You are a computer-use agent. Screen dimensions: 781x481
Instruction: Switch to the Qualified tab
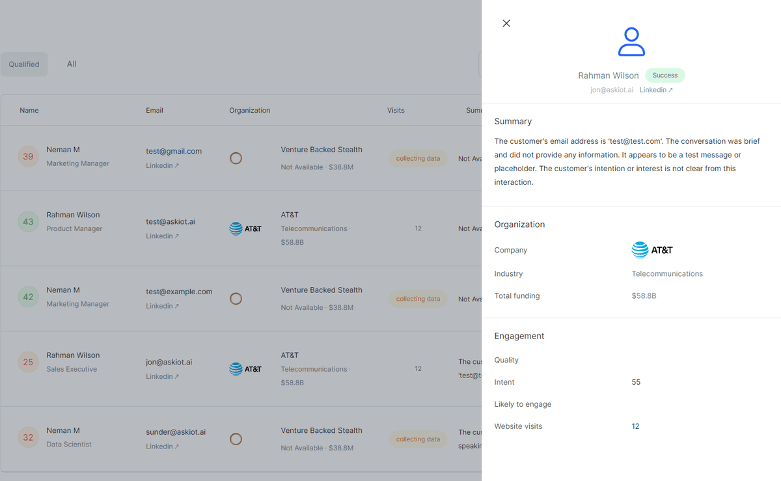(x=24, y=64)
